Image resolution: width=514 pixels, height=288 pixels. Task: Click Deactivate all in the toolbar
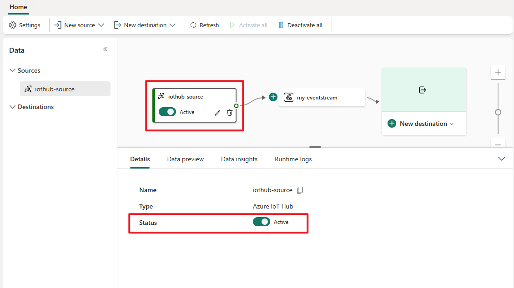[301, 25]
